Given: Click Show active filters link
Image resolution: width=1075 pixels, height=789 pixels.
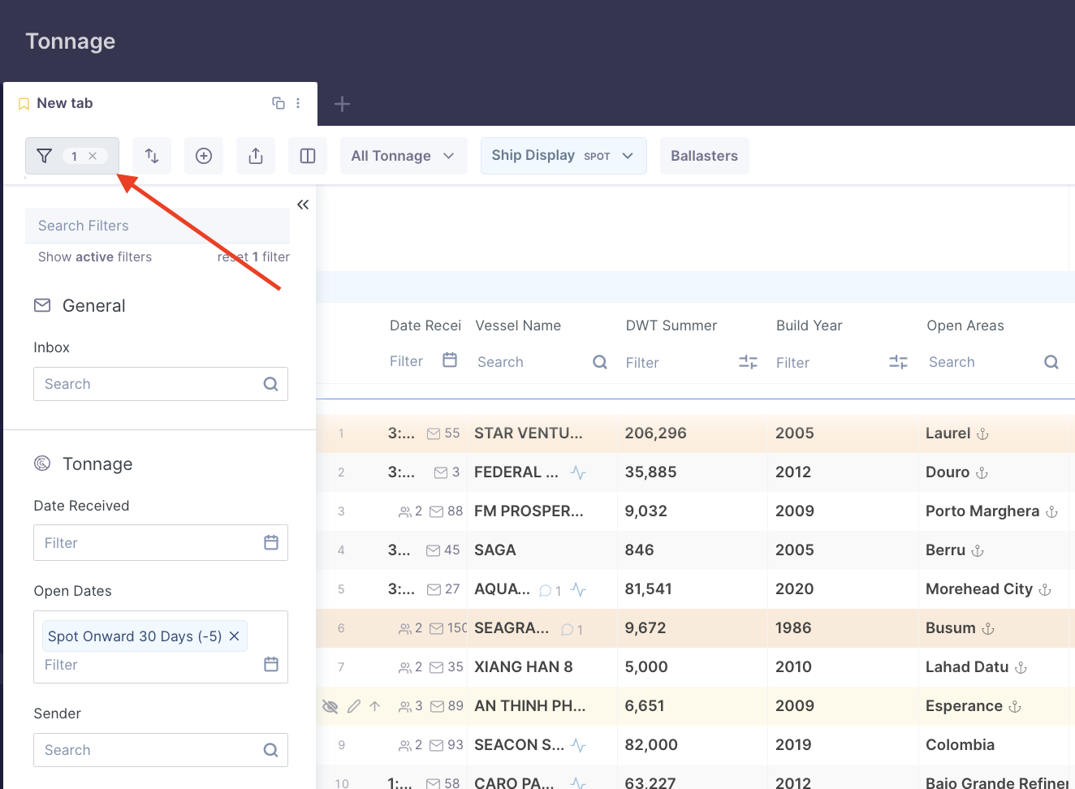Looking at the screenshot, I should pyautogui.click(x=95, y=257).
